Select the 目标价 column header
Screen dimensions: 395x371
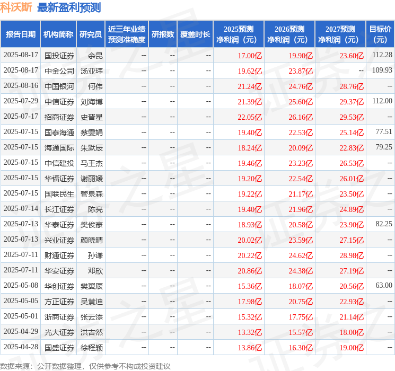[x=380, y=34]
